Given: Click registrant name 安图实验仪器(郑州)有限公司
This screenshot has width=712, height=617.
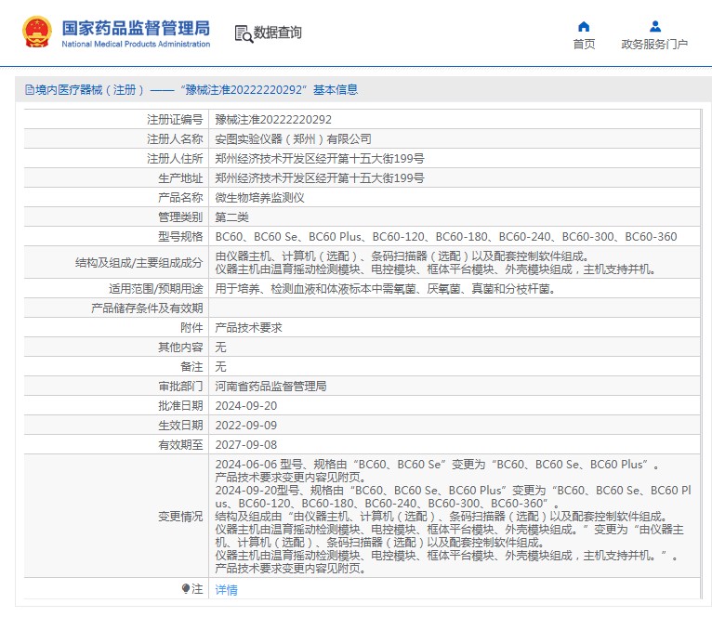Looking at the screenshot, I should 293,139.
